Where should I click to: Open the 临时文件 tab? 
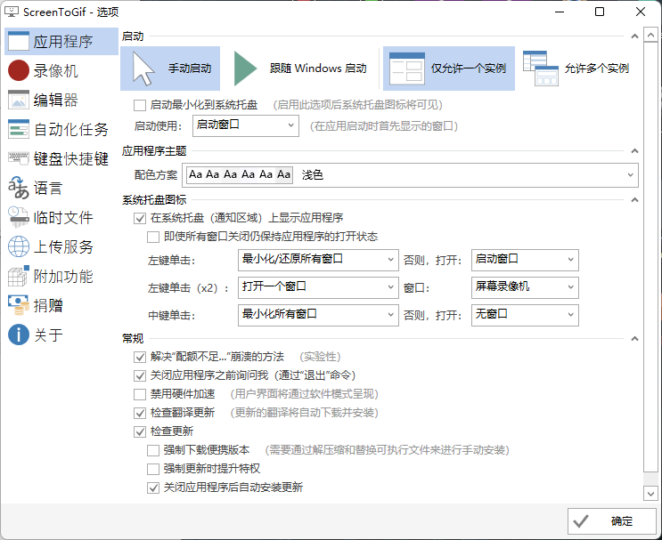61,217
